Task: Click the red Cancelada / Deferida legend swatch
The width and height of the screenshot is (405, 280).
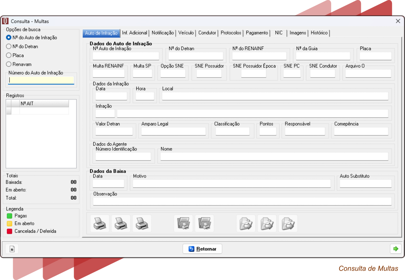Action: tap(9, 231)
